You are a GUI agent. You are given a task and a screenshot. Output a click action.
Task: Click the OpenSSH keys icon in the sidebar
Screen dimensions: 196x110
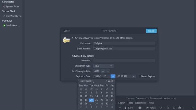click(x=4, y=16)
